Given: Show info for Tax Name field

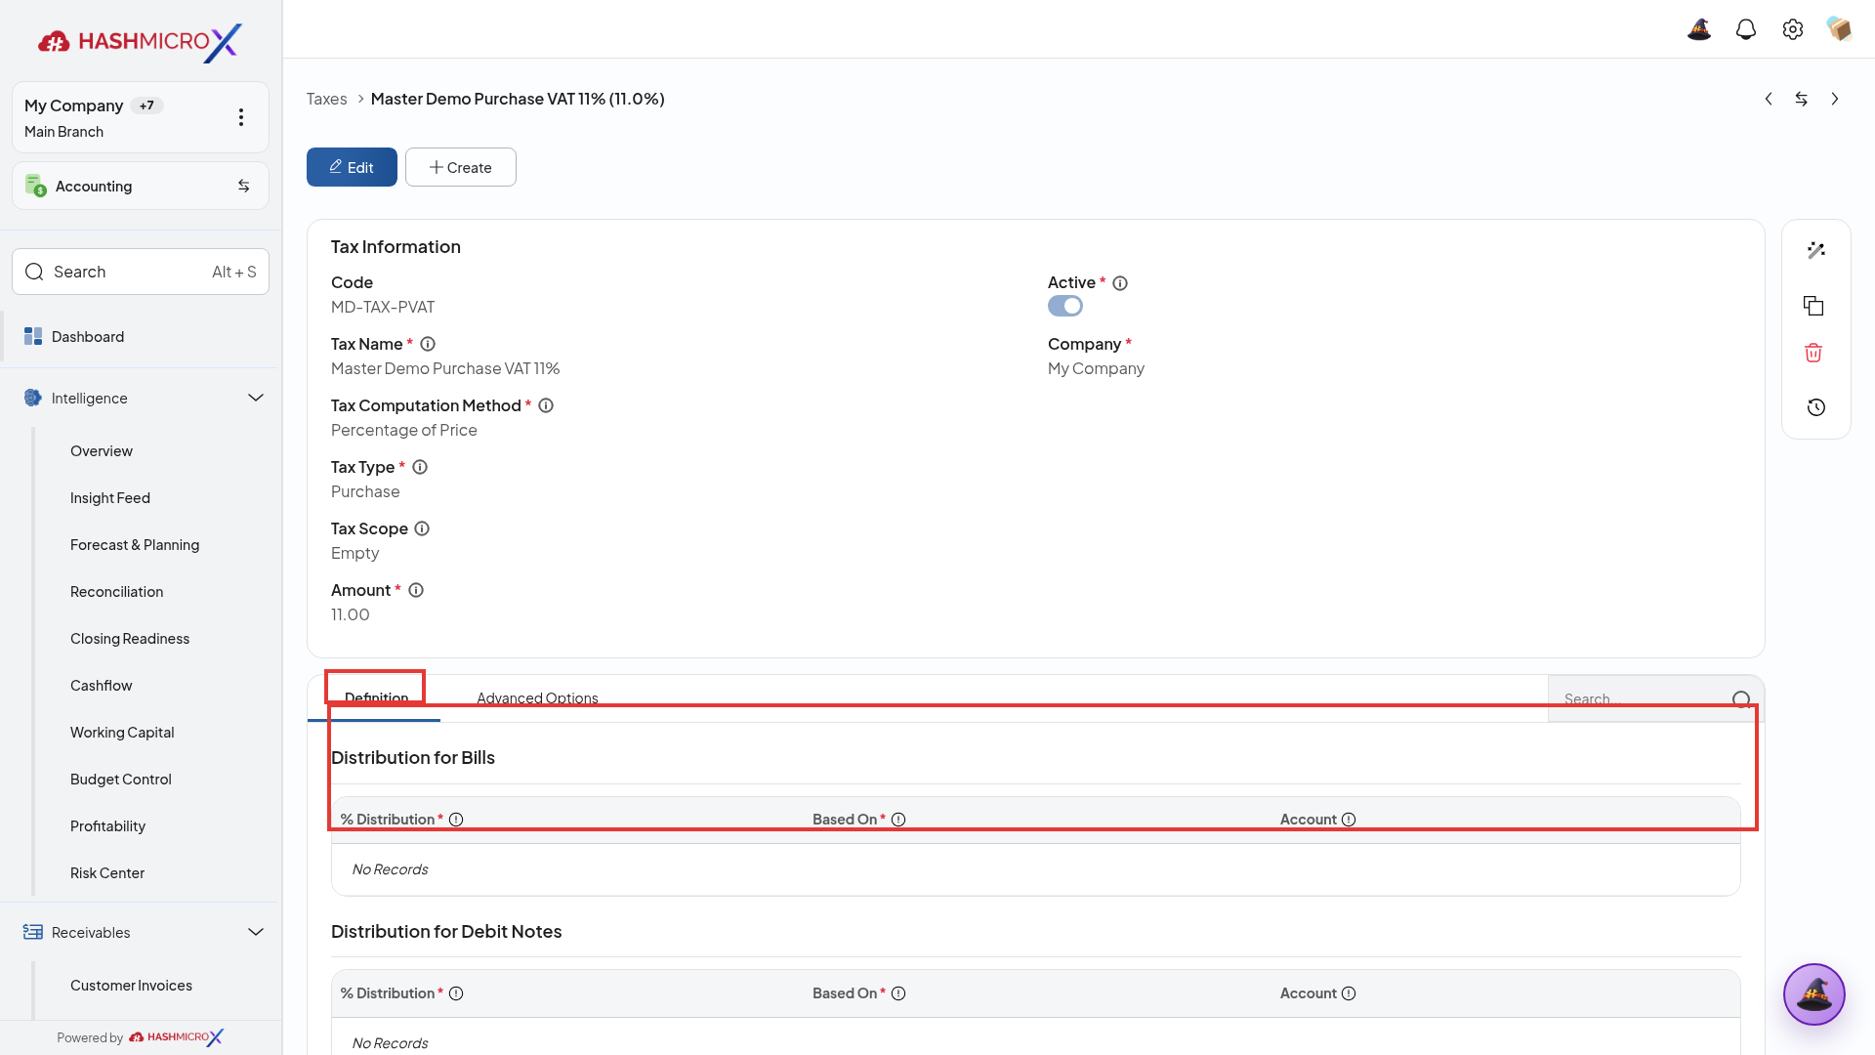Looking at the screenshot, I should click(428, 344).
